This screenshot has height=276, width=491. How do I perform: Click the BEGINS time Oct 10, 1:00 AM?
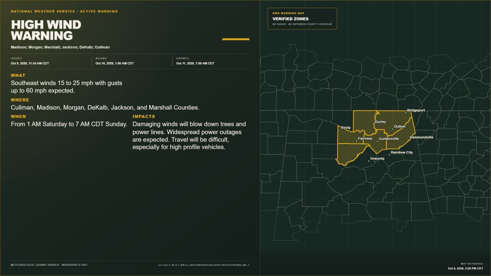[x=115, y=63]
